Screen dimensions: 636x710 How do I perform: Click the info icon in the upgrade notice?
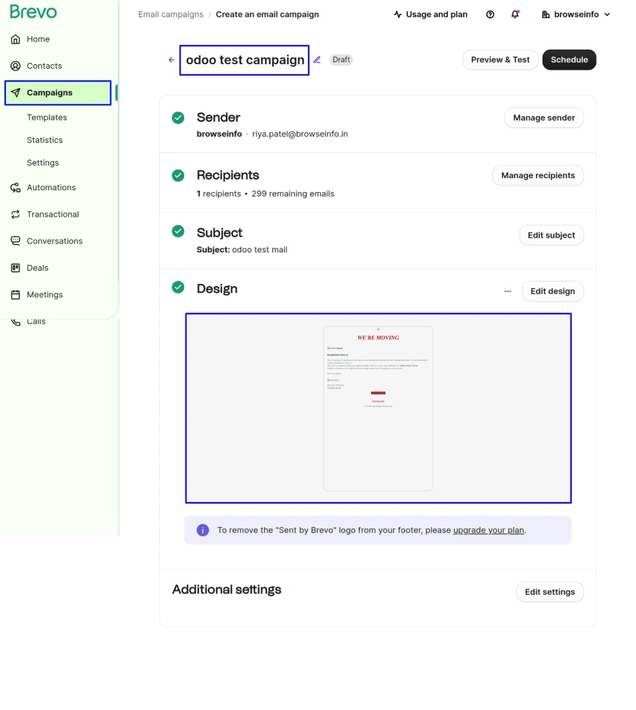pyautogui.click(x=203, y=530)
